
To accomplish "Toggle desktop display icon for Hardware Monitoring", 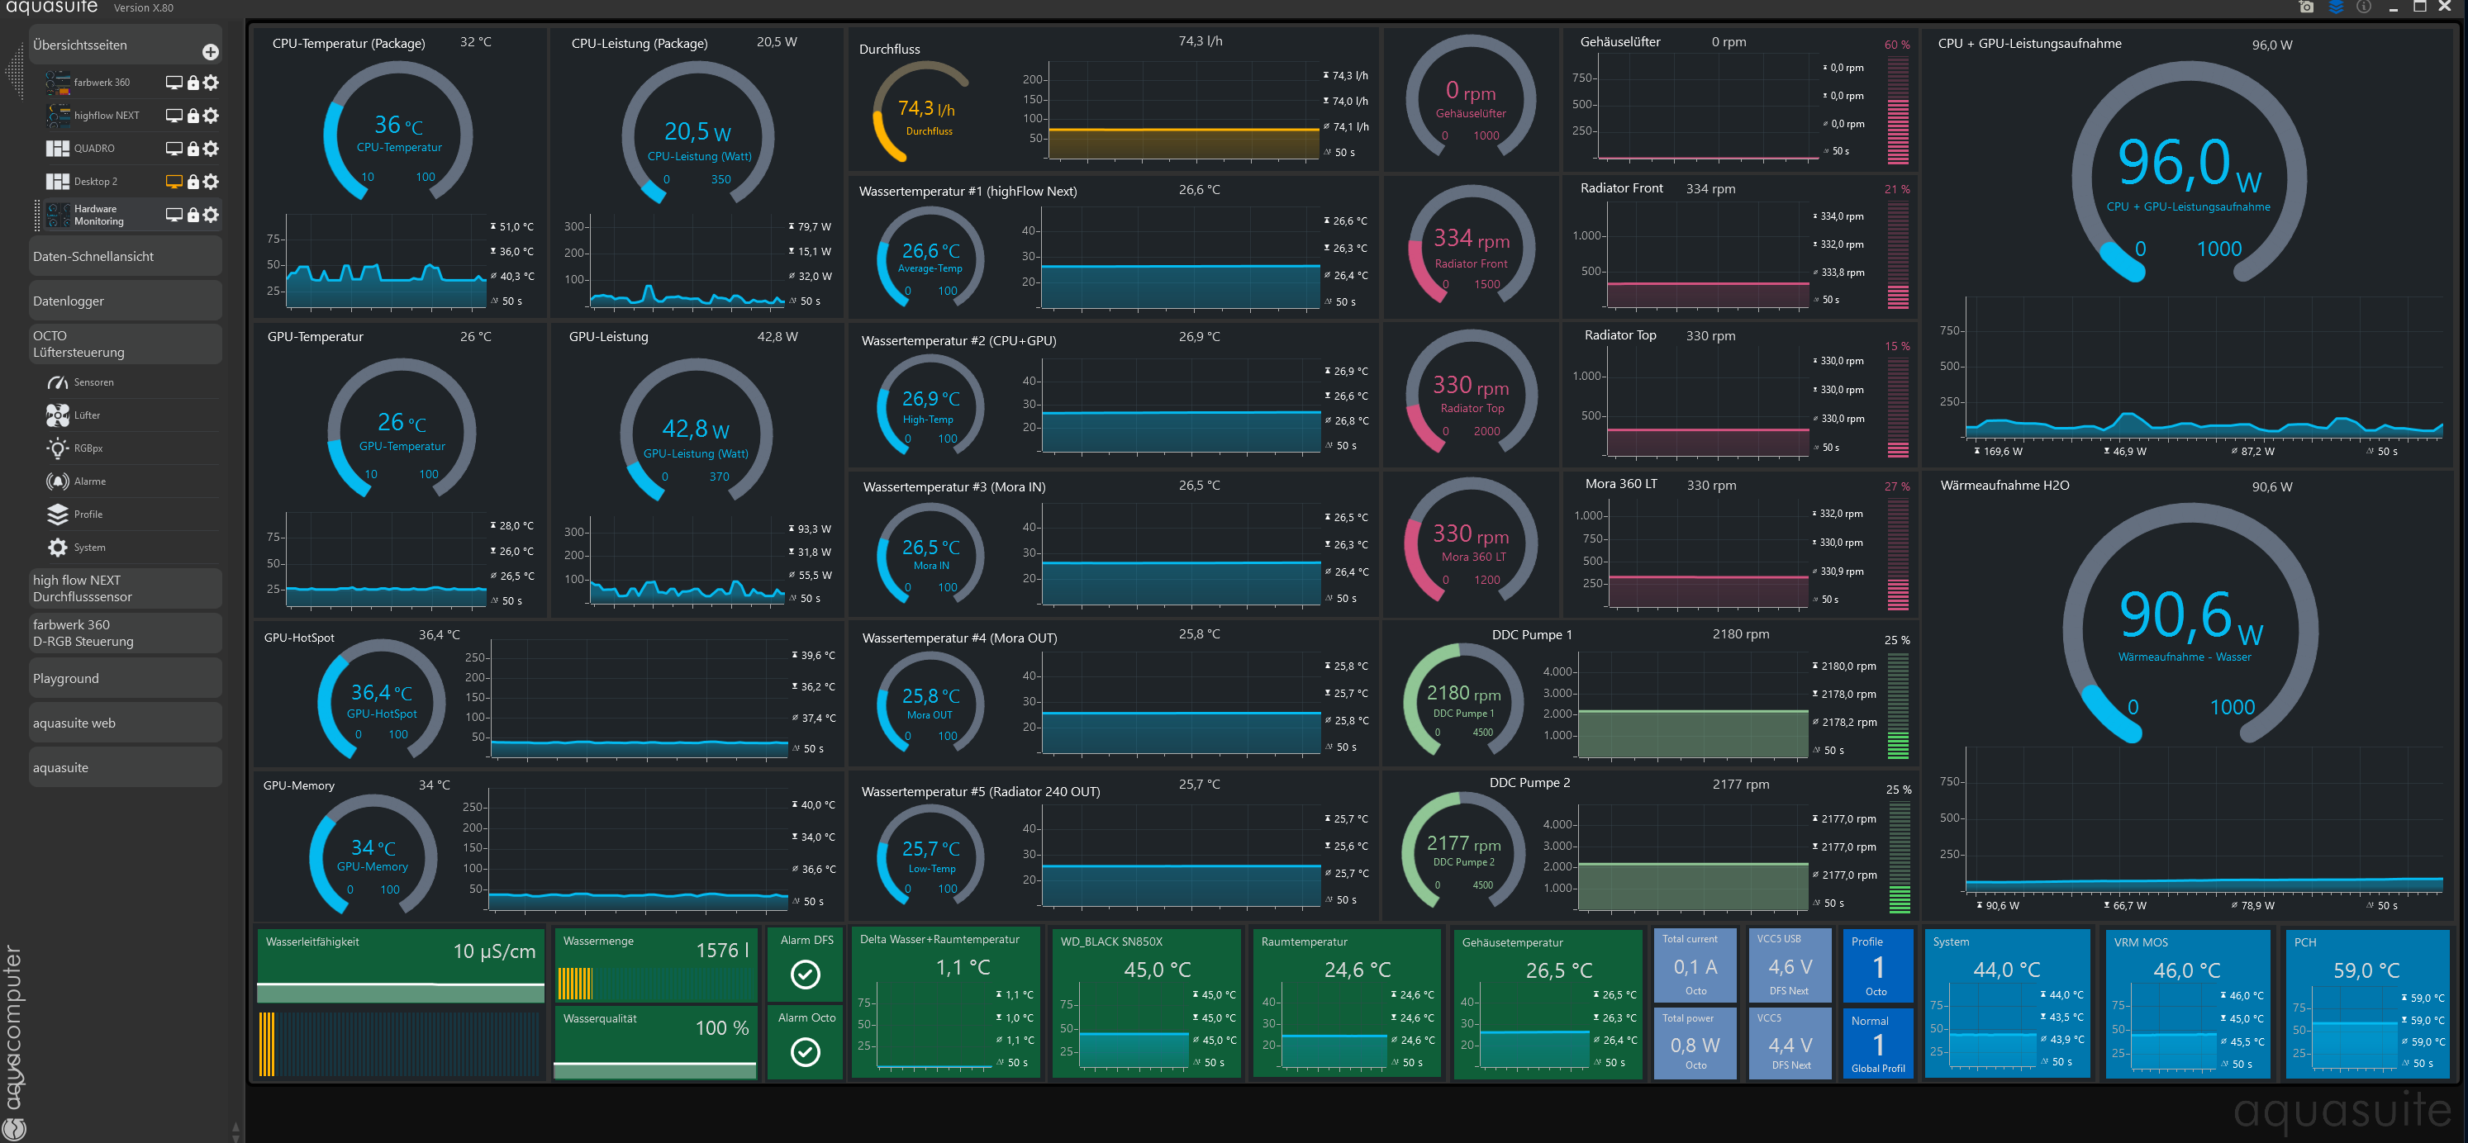I will point(174,215).
